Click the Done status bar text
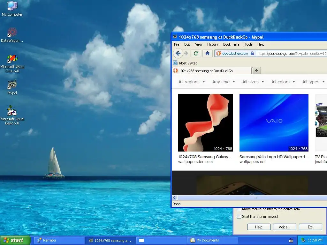 click(176, 204)
